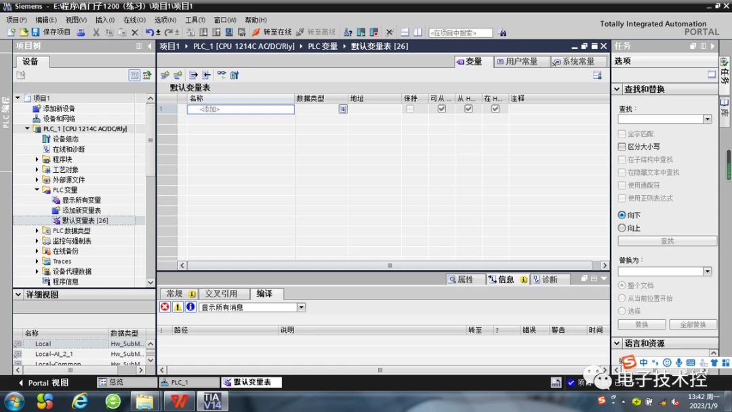The image size is (732, 412).
Task: Toggle the red error message filter icon
Action: pyautogui.click(x=165, y=306)
